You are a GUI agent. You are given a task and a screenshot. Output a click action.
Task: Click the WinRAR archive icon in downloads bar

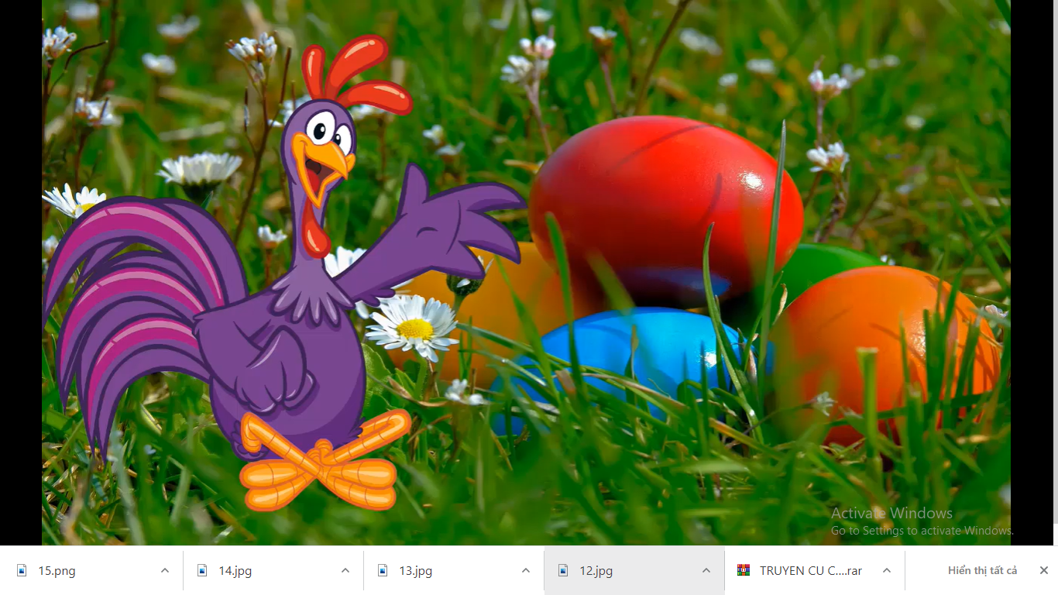point(744,570)
